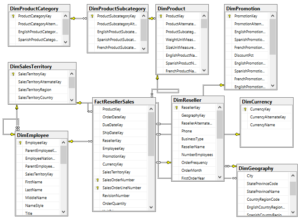
Task: Click the key icon beside SalesOrderNumber
Action: coord(98,180)
